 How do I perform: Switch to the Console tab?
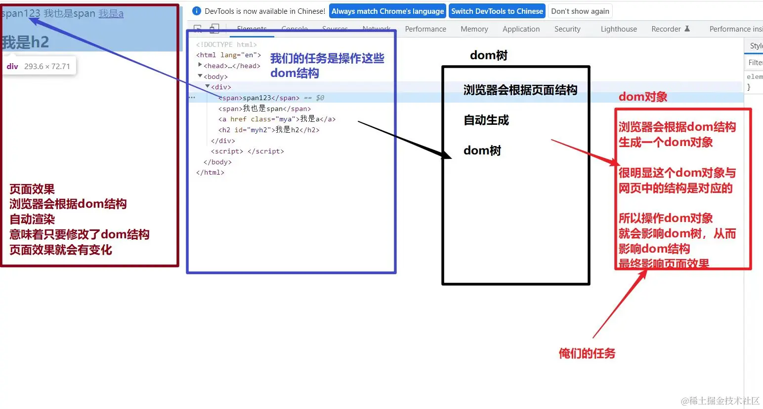pyautogui.click(x=295, y=29)
